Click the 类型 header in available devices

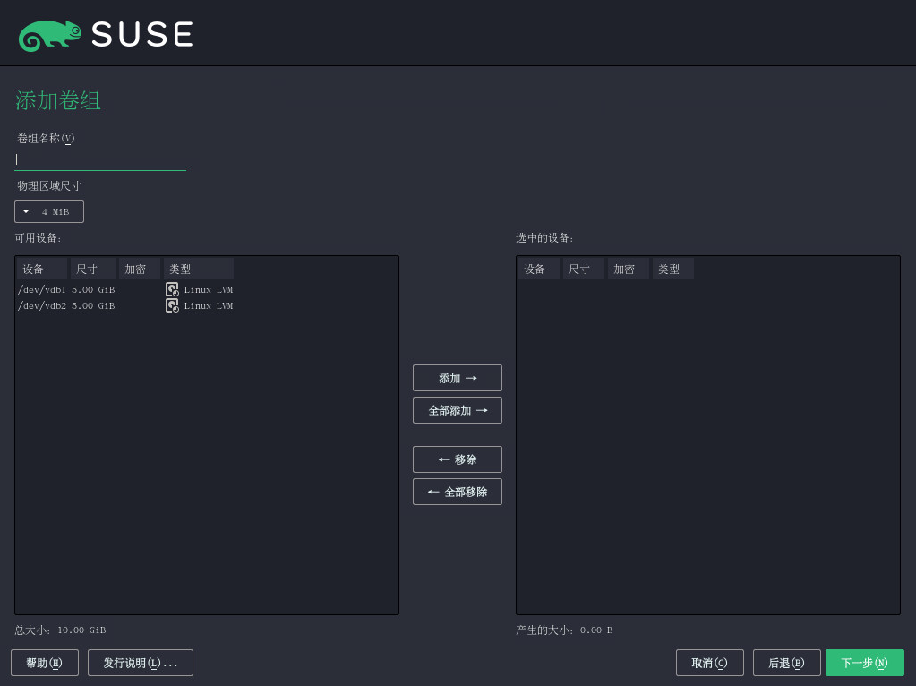198,269
